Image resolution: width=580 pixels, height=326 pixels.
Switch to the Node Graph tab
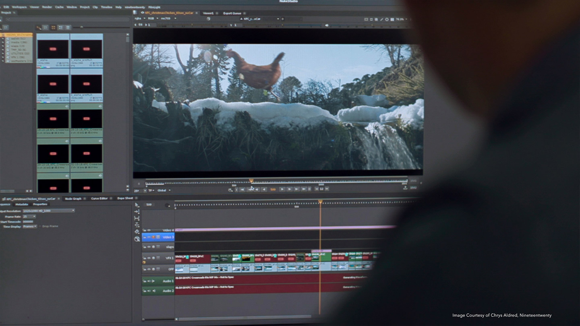point(73,198)
